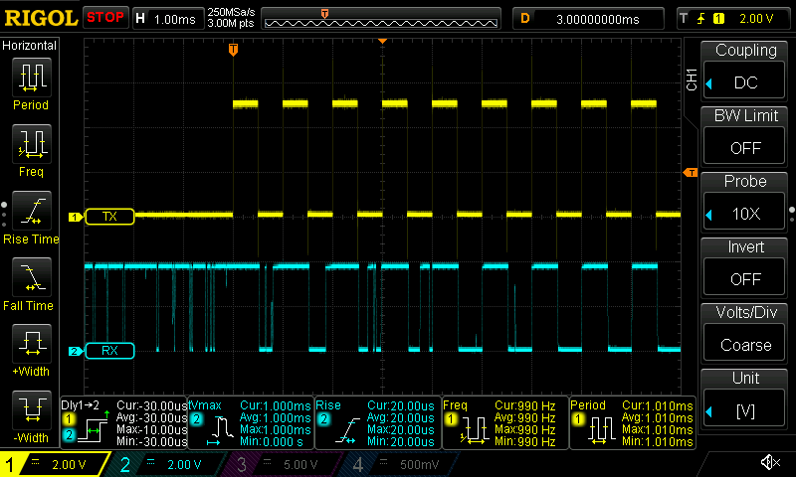Pick the -Width measurement icon
The width and height of the screenshot is (796, 477).
(30, 411)
